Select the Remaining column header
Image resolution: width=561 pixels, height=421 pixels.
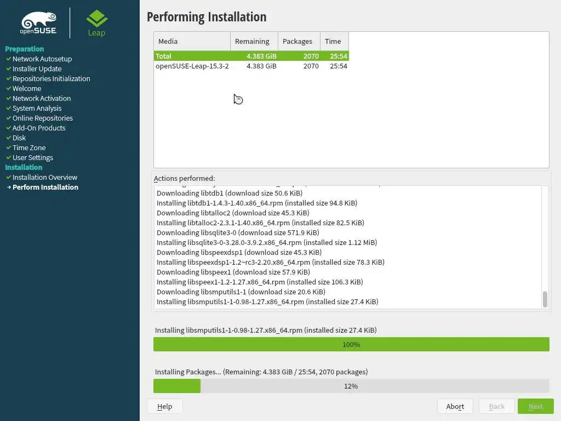[x=254, y=41]
